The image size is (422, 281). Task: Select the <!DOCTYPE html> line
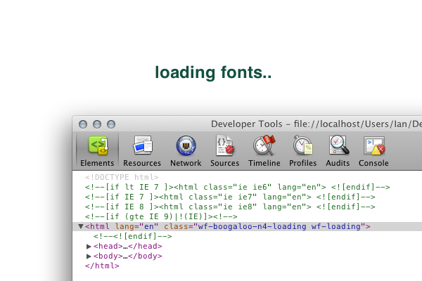pyautogui.click(x=122, y=177)
